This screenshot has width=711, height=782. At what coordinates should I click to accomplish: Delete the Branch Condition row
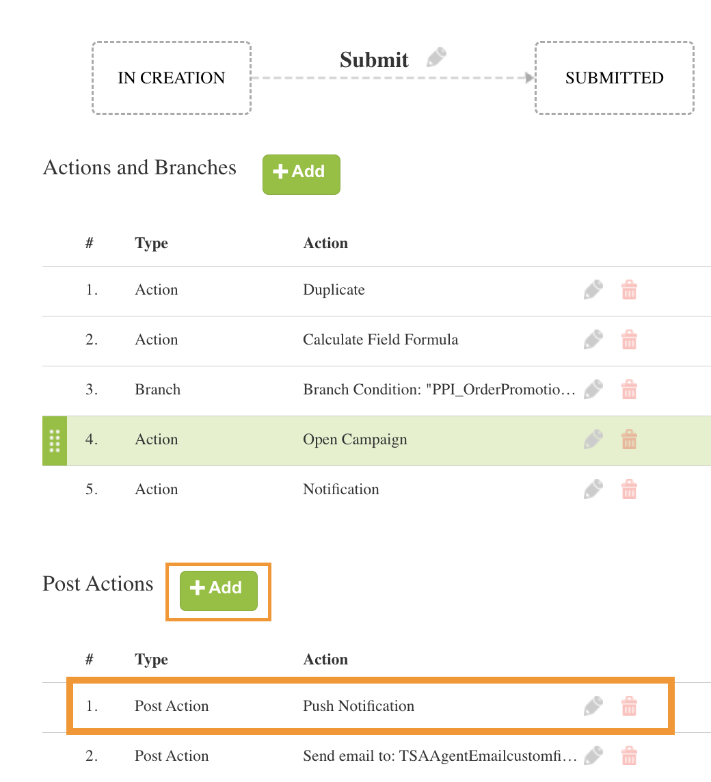click(x=629, y=390)
